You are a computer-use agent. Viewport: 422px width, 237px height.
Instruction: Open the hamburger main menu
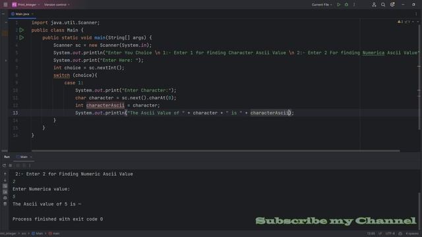coord(5,5)
